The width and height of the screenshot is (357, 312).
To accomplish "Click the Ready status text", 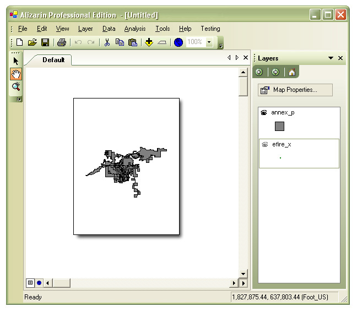I will click(x=33, y=297).
